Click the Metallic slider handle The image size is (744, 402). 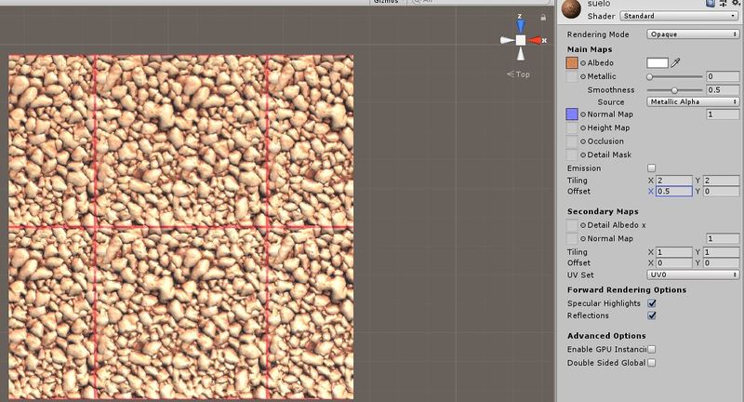[x=650, y=77]
